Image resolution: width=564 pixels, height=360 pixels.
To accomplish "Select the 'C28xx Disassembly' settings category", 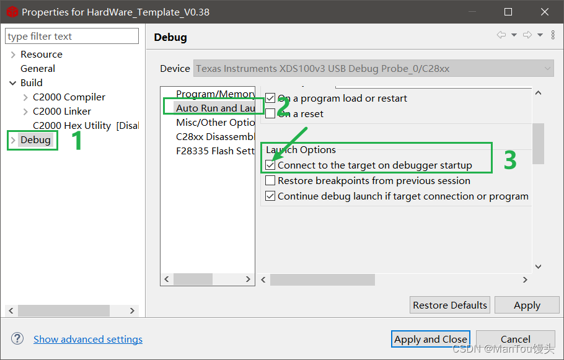I will click(x=213, y=136).
